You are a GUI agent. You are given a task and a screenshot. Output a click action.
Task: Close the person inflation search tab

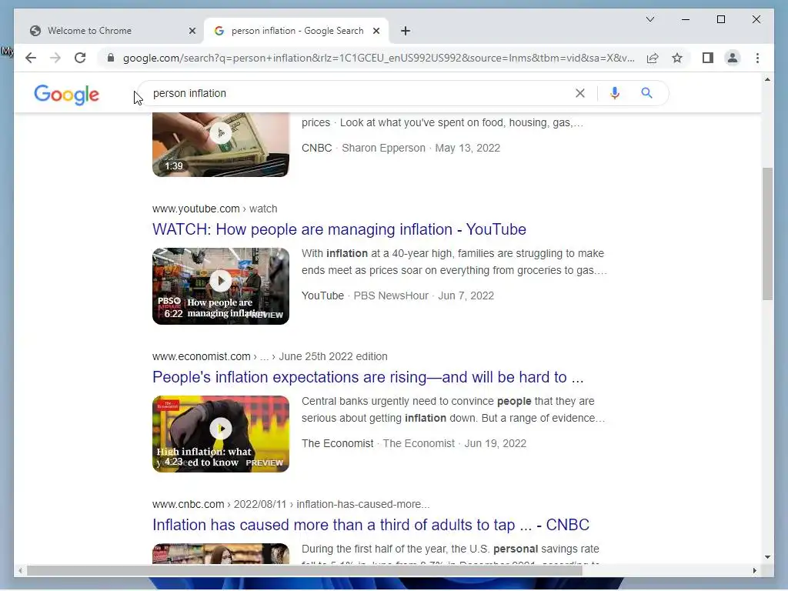(x=376, y=31)
